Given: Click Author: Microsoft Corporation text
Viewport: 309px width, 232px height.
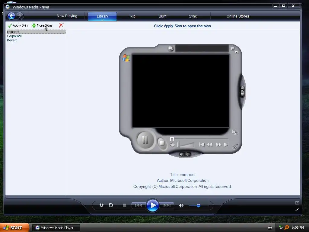Looking at the screenshot, I should pos(183,181).
